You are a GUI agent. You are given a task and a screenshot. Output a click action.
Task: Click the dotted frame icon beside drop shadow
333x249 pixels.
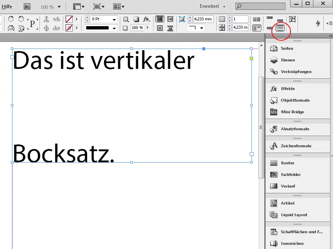coord(126,19)
